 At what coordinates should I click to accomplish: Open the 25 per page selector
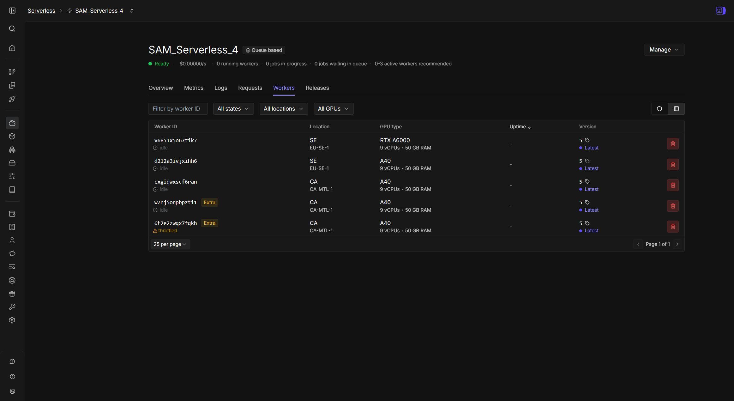tap(170, 244)
